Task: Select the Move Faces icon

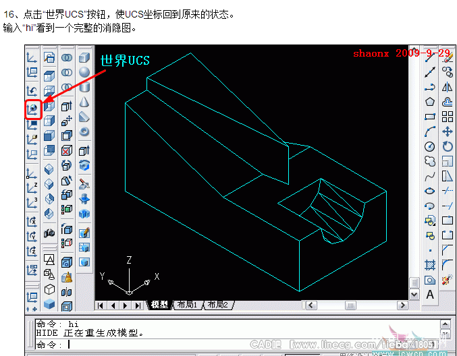Action: (x=67, y=121)
